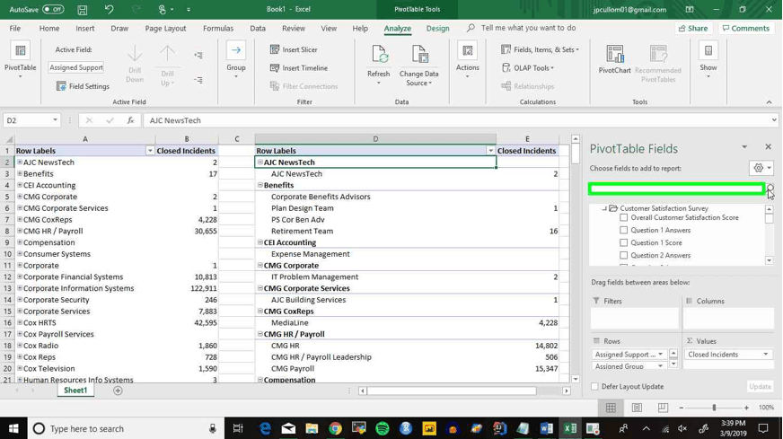This screenshot has height=439, width=783.
Task: Undo the last action
Action: coord(109,10)
